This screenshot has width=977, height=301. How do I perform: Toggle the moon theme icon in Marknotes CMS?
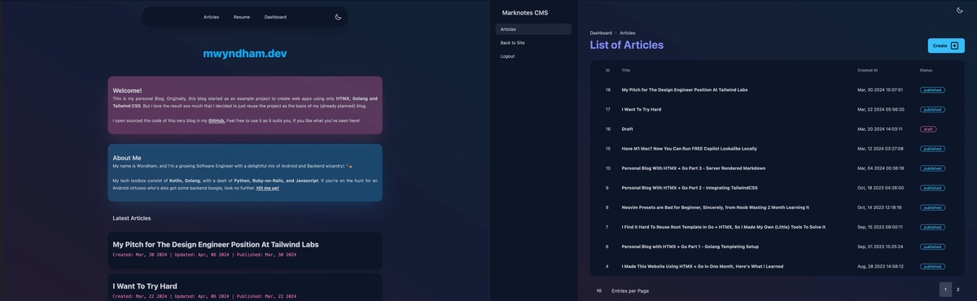click(959, 10)
